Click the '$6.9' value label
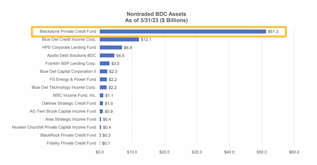Viewport: 317px width, 165px height. (128, 48)
